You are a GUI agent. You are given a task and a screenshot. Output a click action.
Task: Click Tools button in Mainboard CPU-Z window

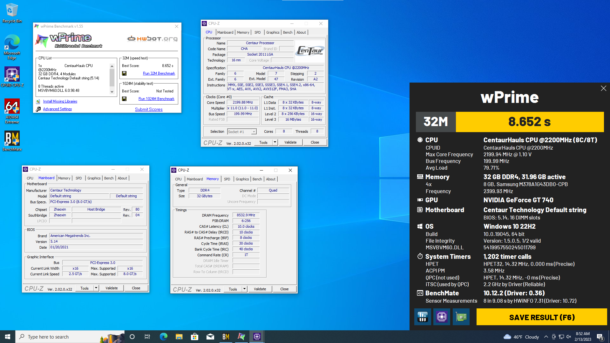click(85, 288)
